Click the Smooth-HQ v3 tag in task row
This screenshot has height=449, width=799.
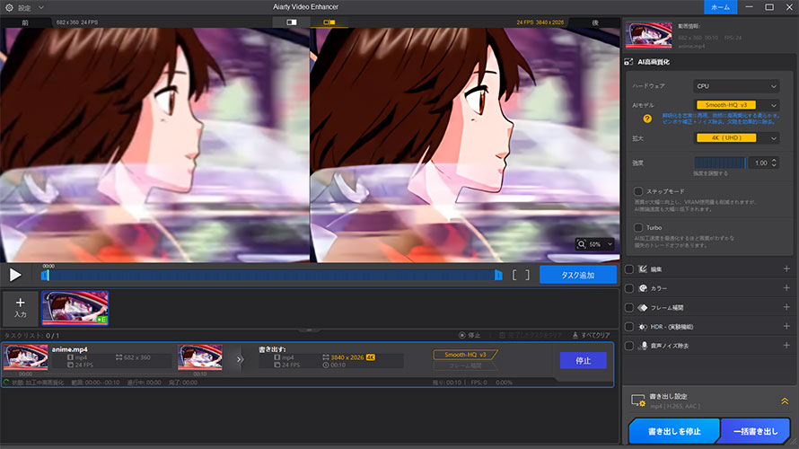[465, 355]
